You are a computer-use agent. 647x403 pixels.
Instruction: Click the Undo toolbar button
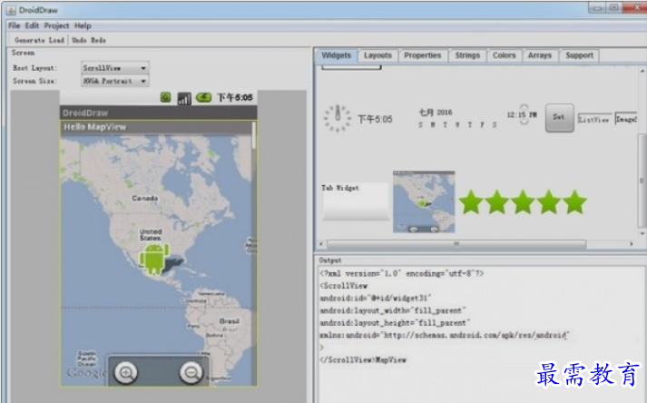pos(79,40)
